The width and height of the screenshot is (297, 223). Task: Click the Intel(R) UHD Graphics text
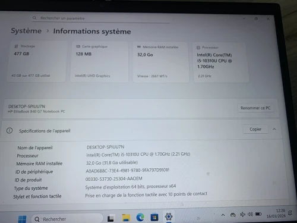click(x=92, y=76)
